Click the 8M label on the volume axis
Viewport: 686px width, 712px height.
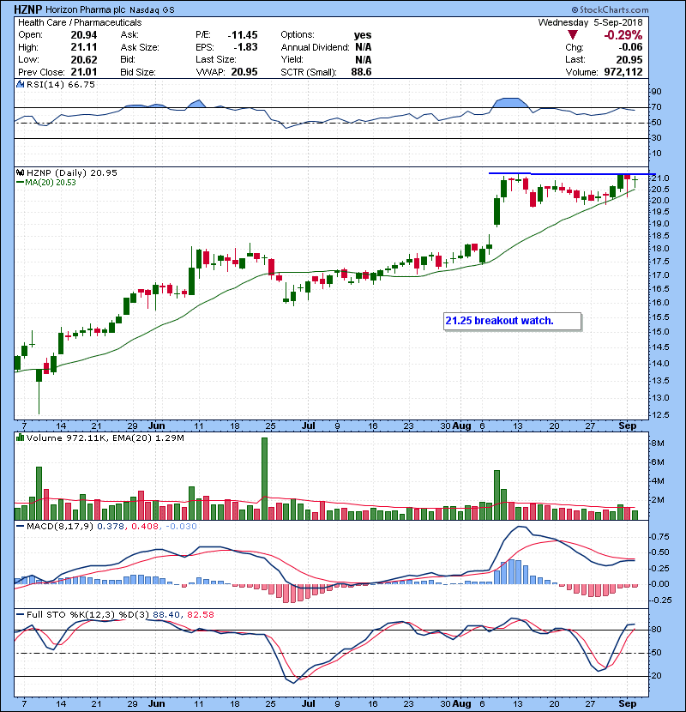[x=659, y=443]
